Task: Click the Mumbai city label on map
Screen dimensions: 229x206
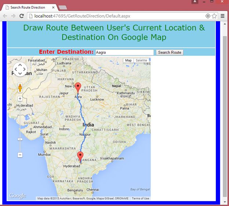Action: 44,154
